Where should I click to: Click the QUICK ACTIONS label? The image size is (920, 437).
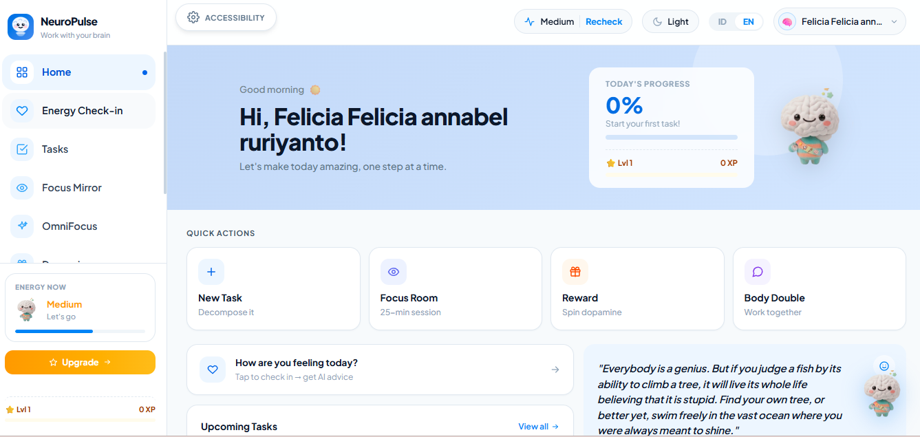(221, 233)
